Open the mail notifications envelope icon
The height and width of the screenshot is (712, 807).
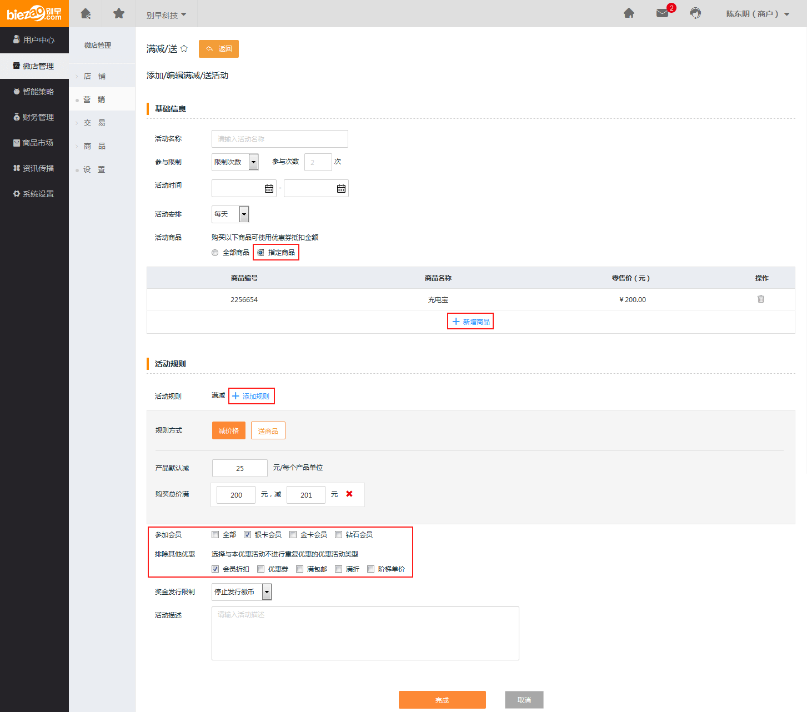click(x=662, y=13)
